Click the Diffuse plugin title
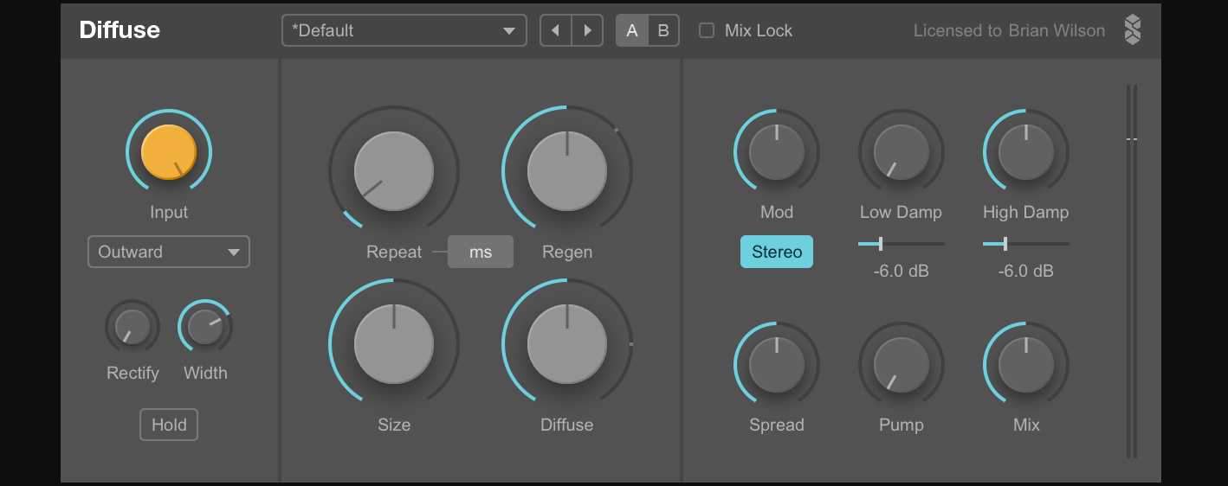1228x486 pixels. pos(120,30)
